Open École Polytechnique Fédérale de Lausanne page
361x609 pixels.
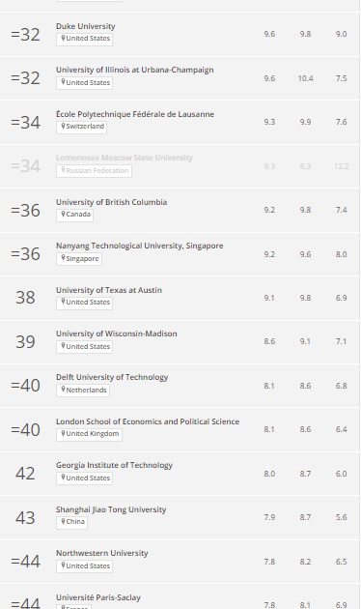click(x=135, y=114)
